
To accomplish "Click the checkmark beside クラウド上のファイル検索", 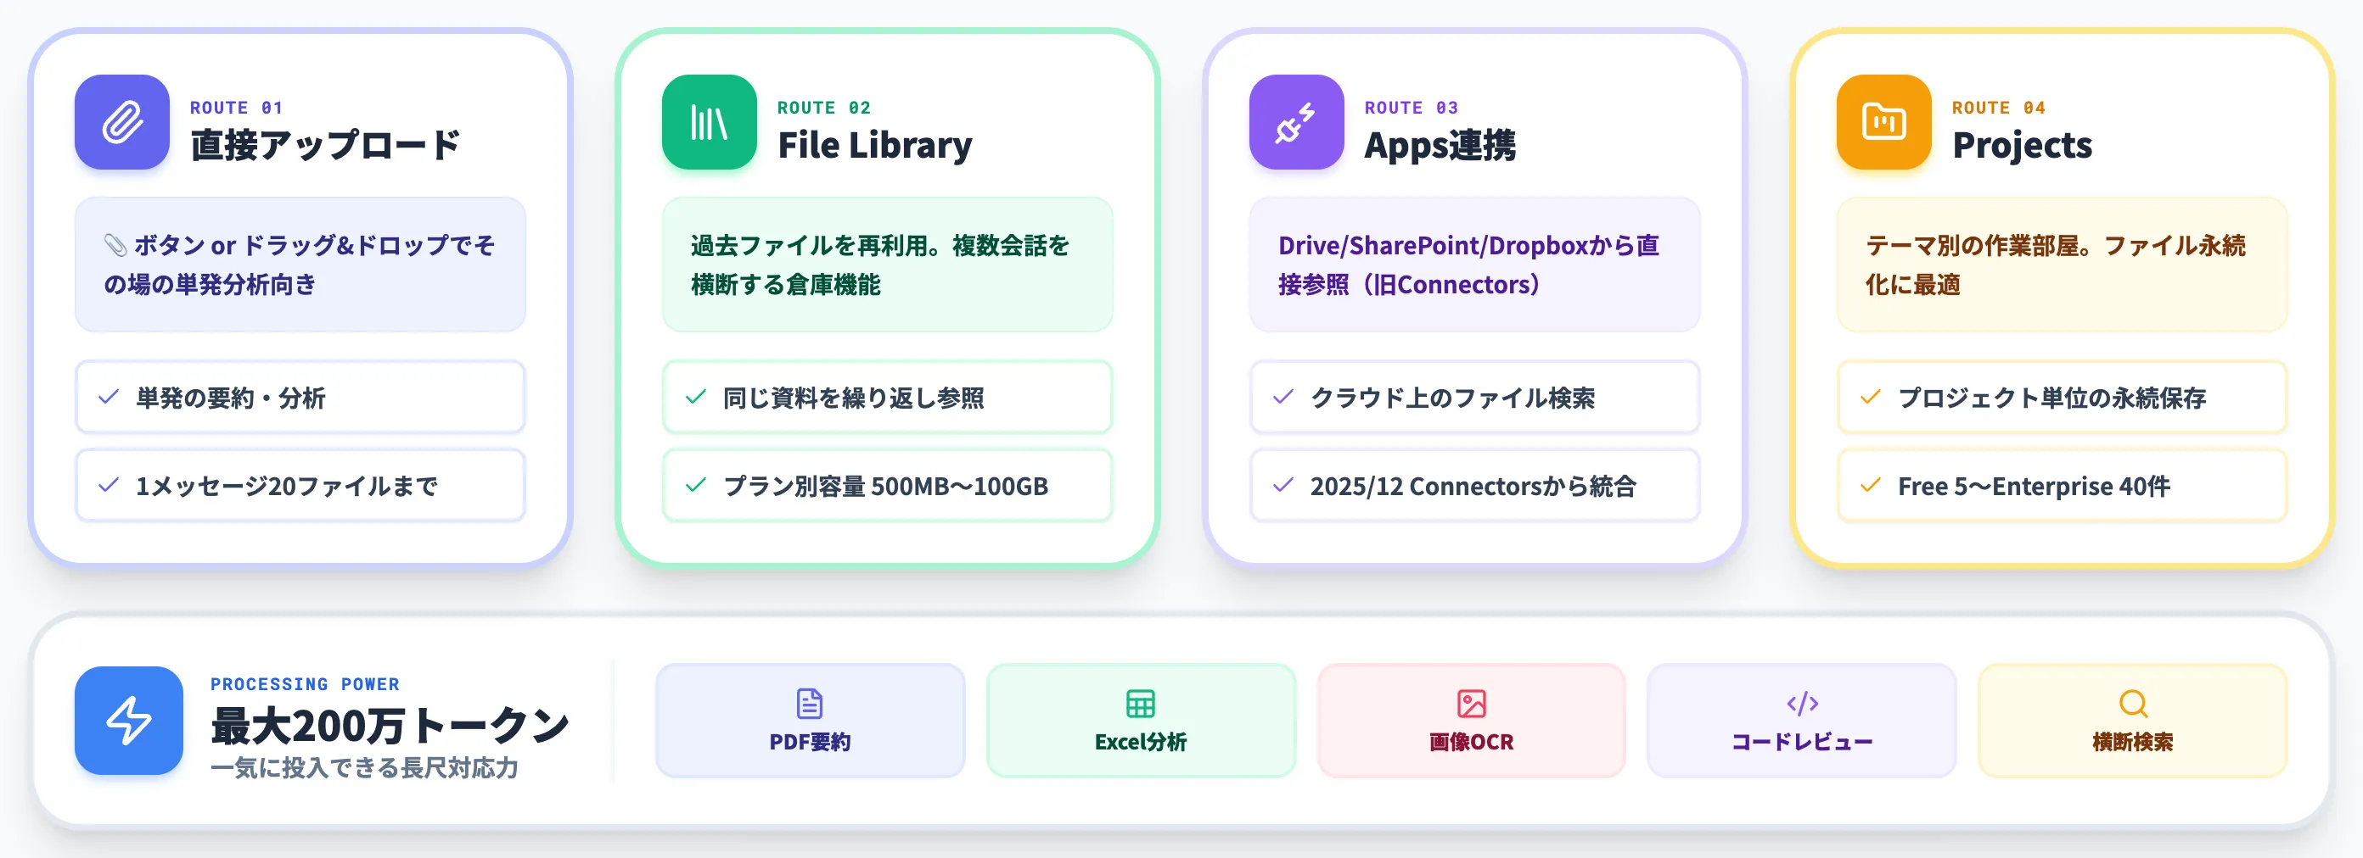I will 1283,397.
